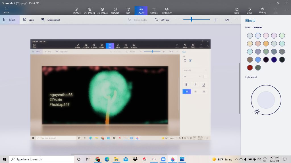Select the cornflower blue filter swatch

[258, 59]
